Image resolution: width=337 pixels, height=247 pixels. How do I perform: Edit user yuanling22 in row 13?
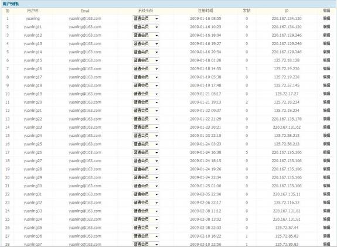point(326,119)
